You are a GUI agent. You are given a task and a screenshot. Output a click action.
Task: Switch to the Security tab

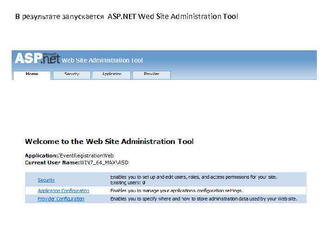(x=72, y=75)
